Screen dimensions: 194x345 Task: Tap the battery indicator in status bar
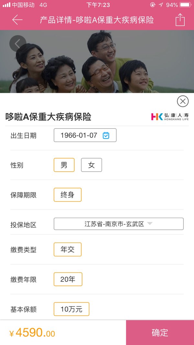coord(185,5)
